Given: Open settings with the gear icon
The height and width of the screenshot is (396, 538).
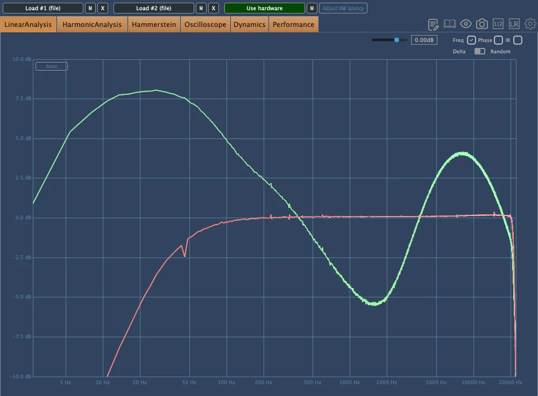Looking at the screenshot, I should pos(530,24).
